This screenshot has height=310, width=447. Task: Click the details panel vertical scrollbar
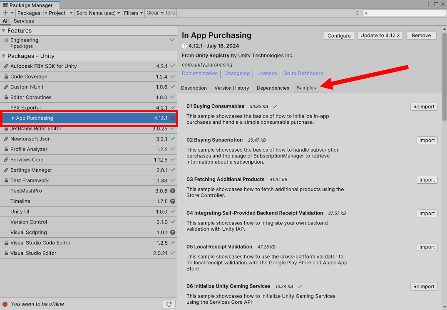[x=445, y=77]
